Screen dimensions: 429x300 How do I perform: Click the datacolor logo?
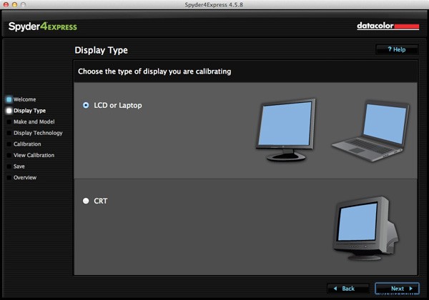(388, 26)
